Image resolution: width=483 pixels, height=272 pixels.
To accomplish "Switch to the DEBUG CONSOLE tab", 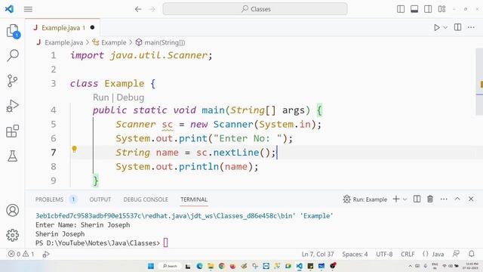I will point(146,199).
